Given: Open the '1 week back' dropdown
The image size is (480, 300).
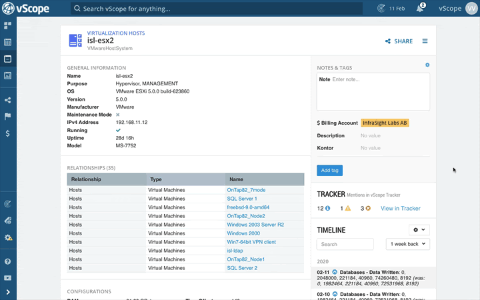Looking at the screenshot, I should 408,244.
